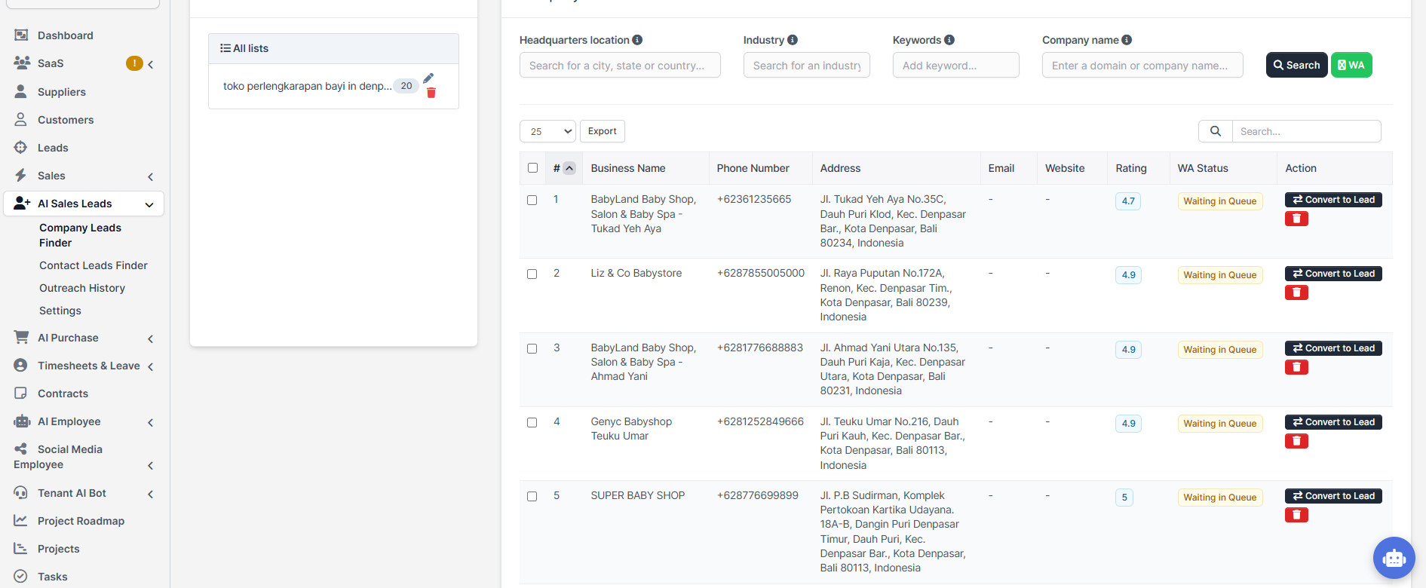Check the row 3 BabyLand Ahmad Yani checkbox

pyautogui.click(x=532, y=348)
